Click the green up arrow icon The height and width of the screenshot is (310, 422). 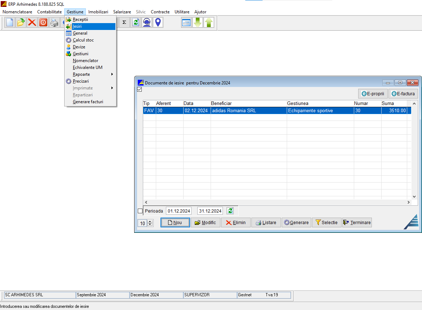point(209,23)
